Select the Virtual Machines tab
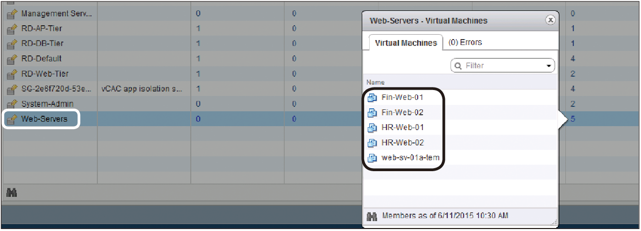This screenshot has height=231, width=641. (x=406, y=43)
